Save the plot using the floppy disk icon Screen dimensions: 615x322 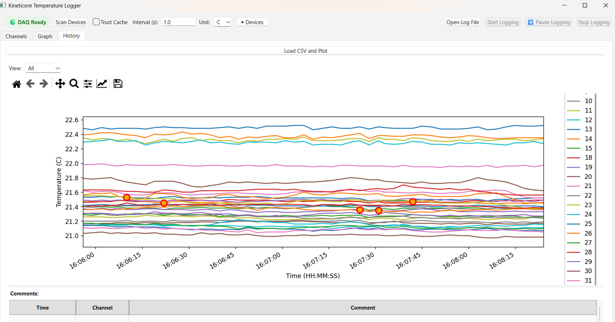coord(117,83)
